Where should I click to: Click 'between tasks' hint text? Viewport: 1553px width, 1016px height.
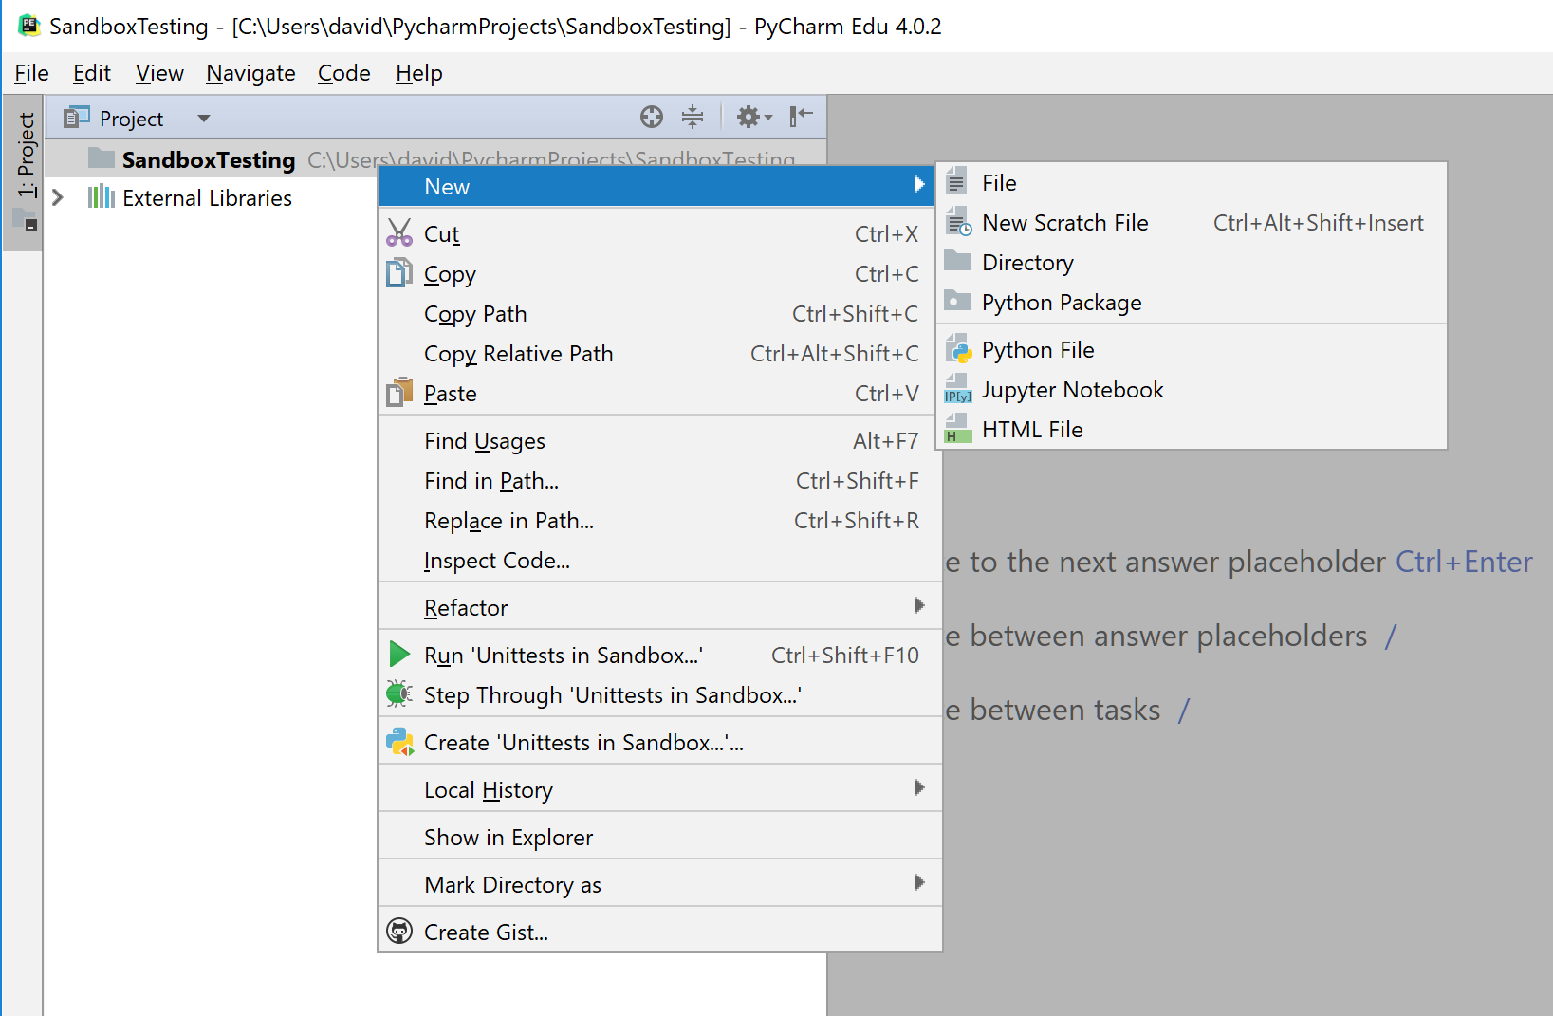coord(1064,710)
